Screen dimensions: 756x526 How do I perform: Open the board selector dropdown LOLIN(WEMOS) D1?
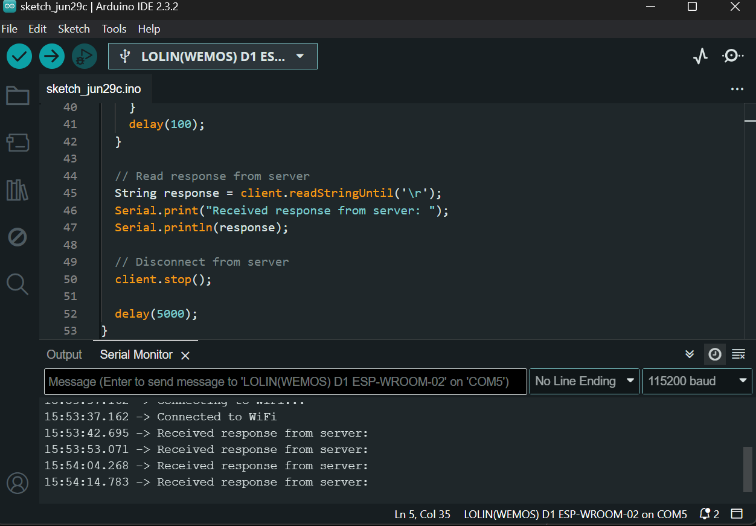(x=213, y=56)
